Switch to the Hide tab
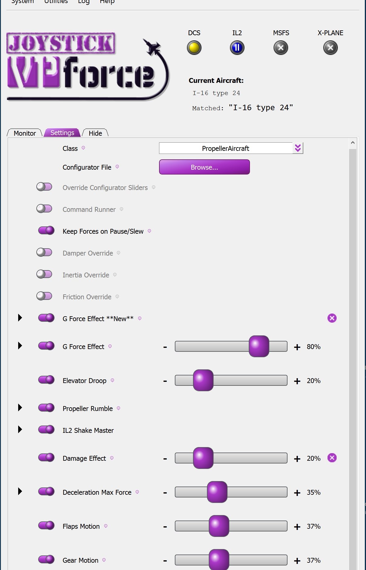Viewport: 366px width, 570px height. pos(95,133)
